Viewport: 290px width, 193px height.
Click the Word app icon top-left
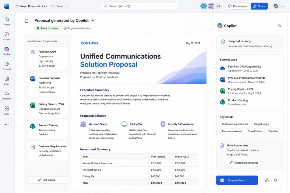tap(7, 6)
